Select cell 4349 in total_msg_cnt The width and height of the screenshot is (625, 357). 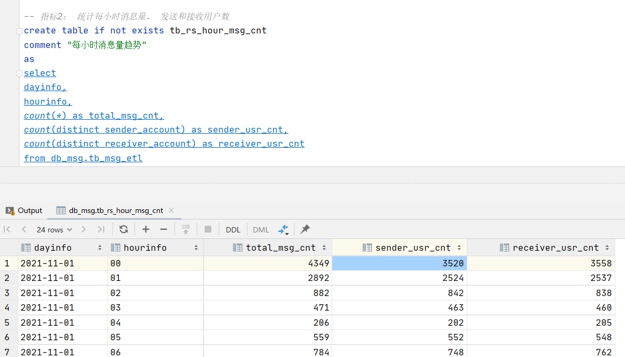268,263
